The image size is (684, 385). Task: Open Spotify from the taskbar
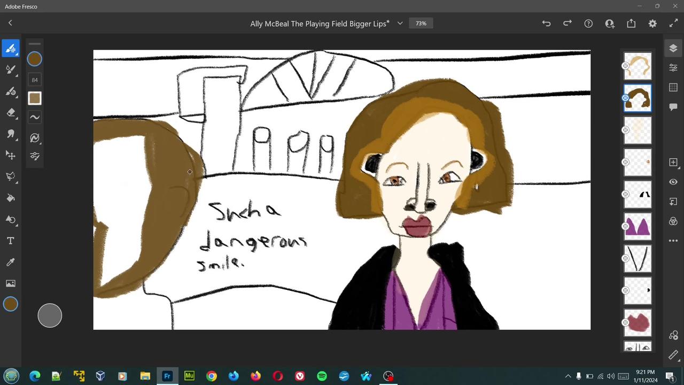click(322, 376)
